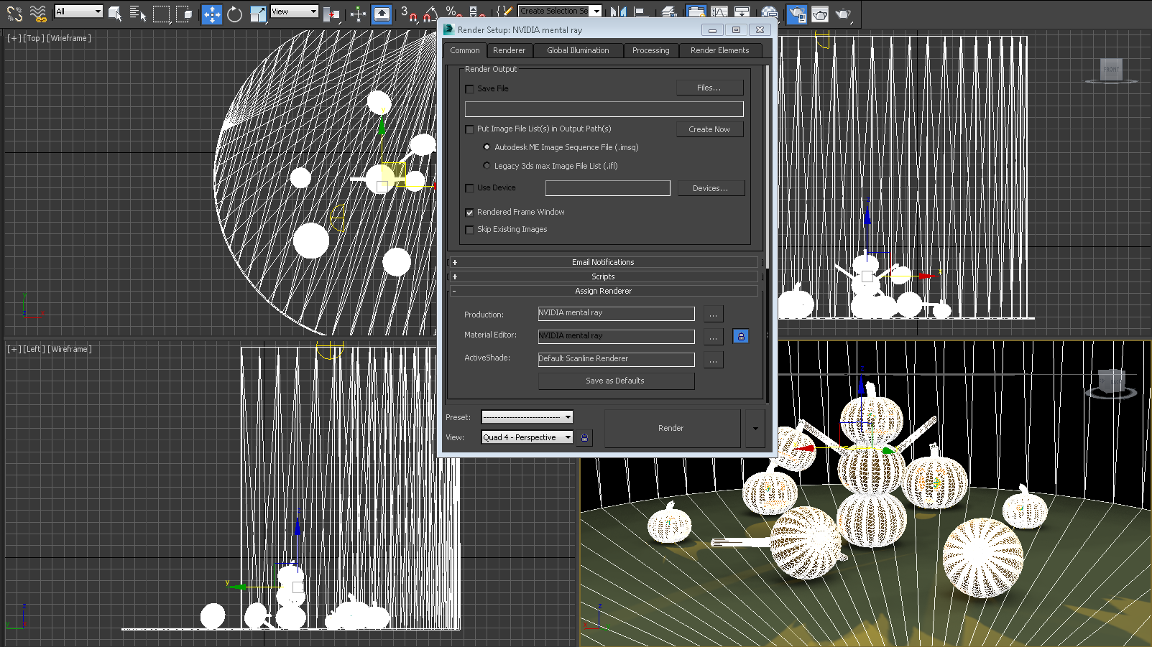Viewport: 1152px width, 647px height.
Task: Toggle the lock view icon beside View dropdown
Action: pos(584,437)
